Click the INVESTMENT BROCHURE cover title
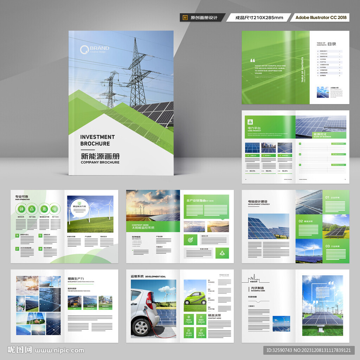 click(98, 140)
